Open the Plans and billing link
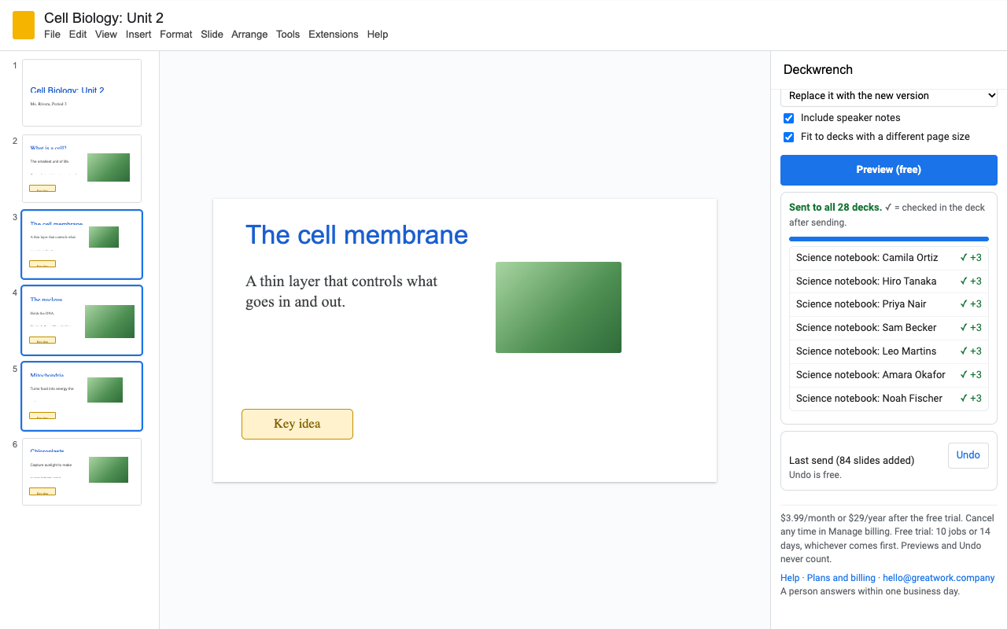1007x629 pixels. (x=841, y=578)
